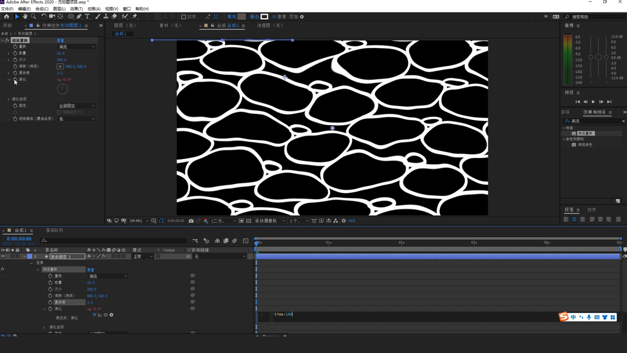
Task: Click 重置 link for 湍流置换 effect
Action: pyautogui.click(x=60, y=40)
